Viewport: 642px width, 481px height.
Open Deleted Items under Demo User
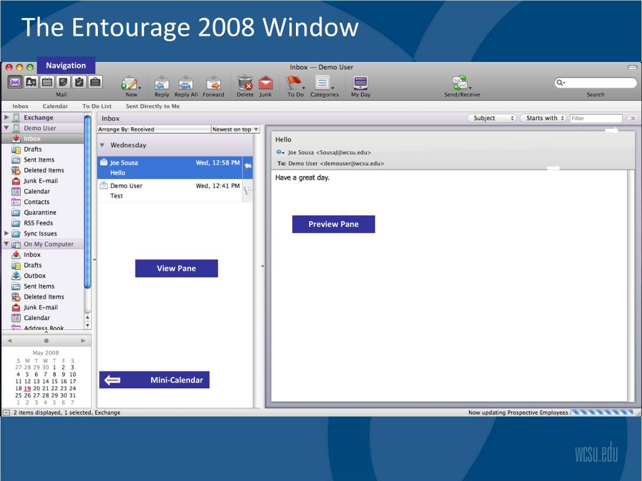(x=44, y=170)
